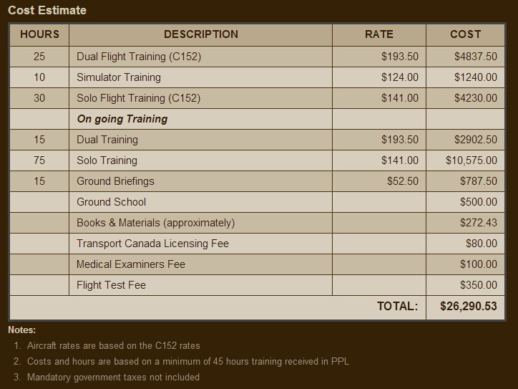The height and width of the screenshot is (389, 518).
Task: Click the COST column header
Action: 465,34
